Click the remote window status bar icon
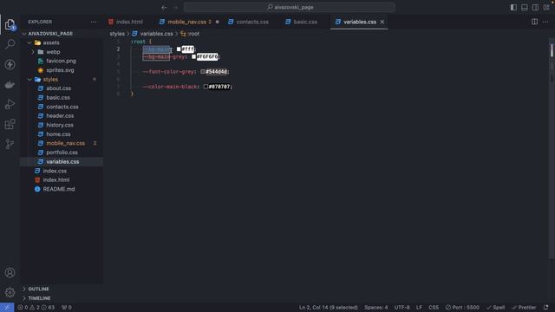Image resolution: width=555 pixels, height=312 pixels. coord(7,308)
